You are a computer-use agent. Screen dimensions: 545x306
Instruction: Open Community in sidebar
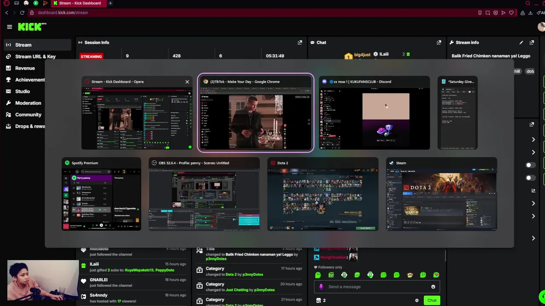[x=28, y=114]
